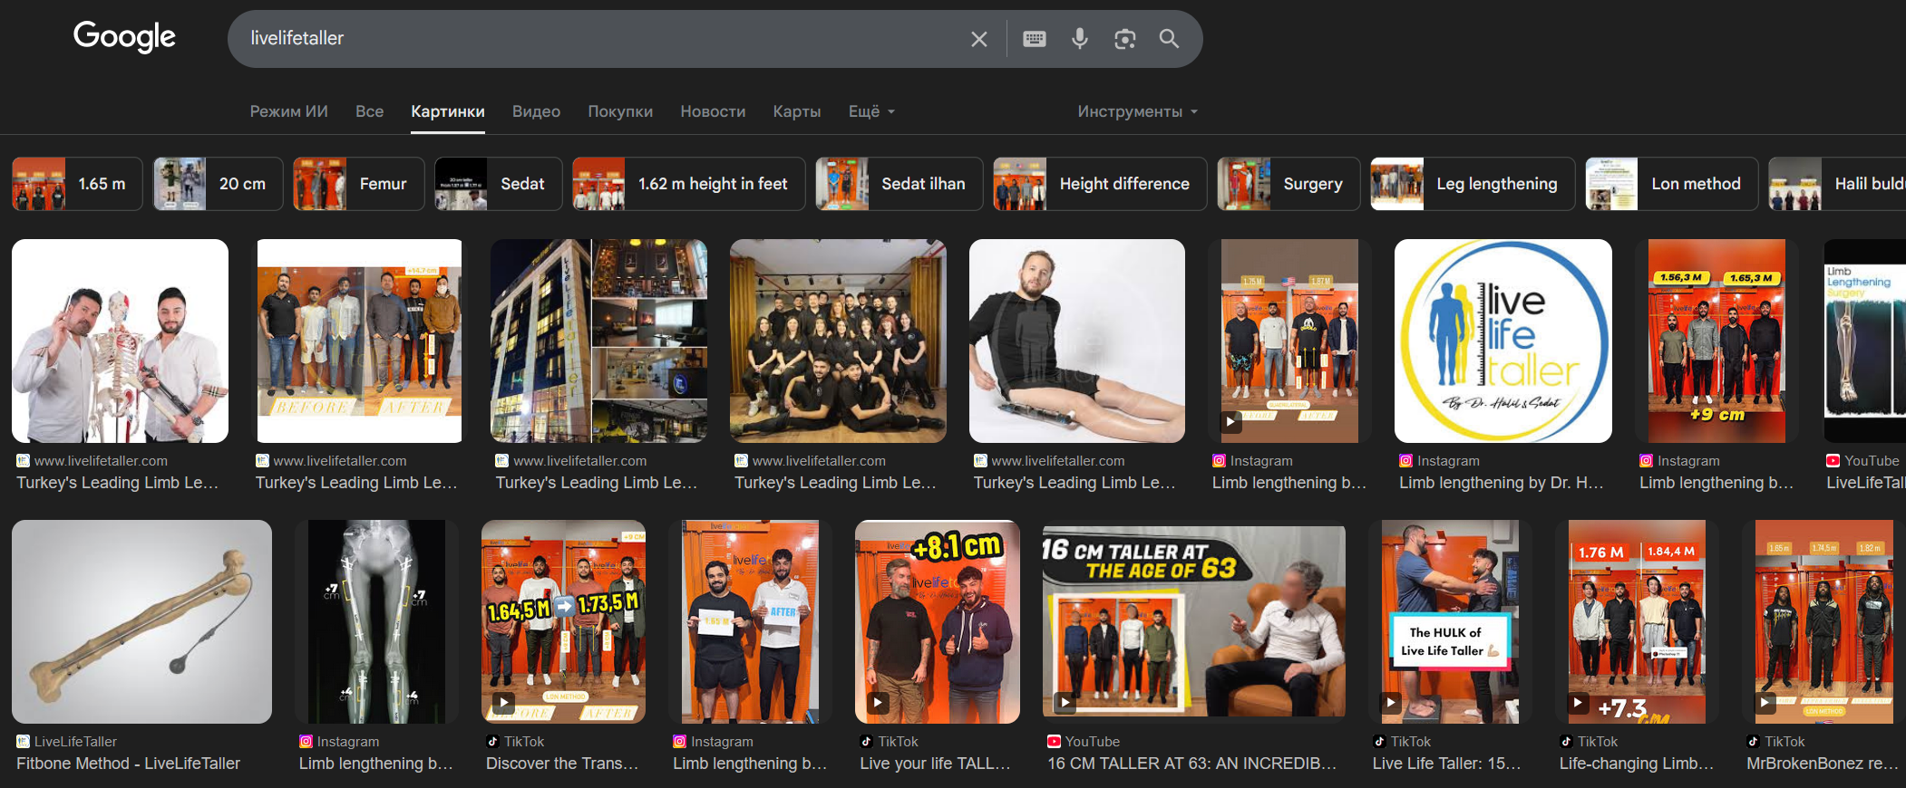Open the building and interior collage thumbnail
Image resolution: width=1906 pixels, height=788 pixels.
tap(598, 341)
